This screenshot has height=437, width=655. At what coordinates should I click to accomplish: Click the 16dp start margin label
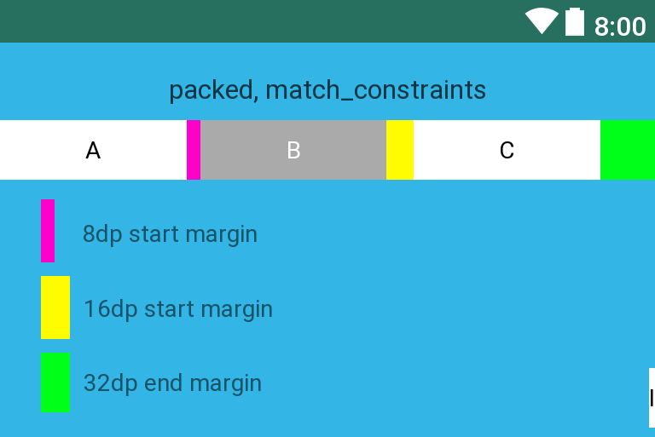(177, 308)
